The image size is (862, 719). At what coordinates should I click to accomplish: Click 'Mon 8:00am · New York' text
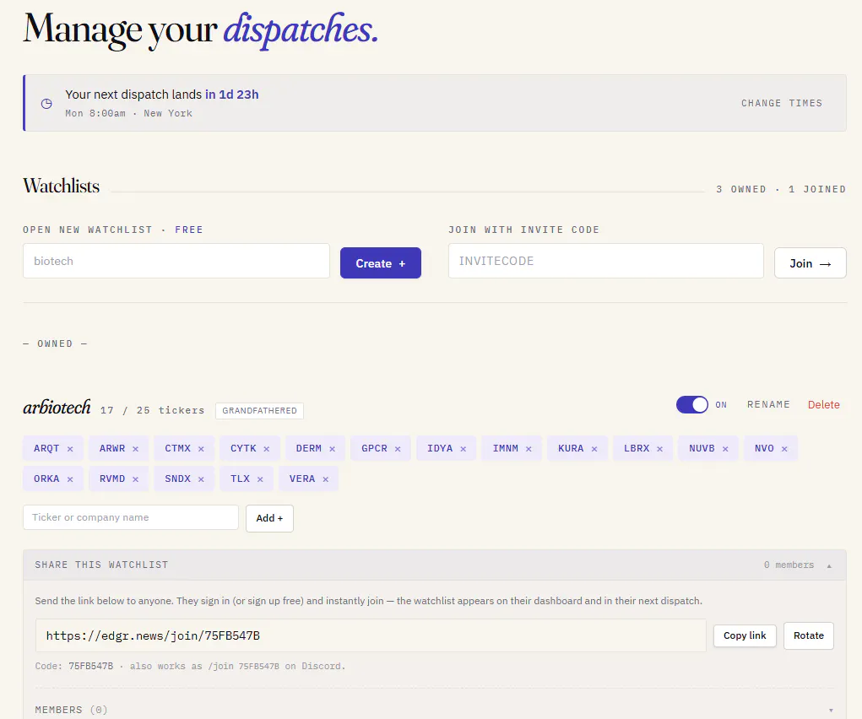[x=128, y=113]
